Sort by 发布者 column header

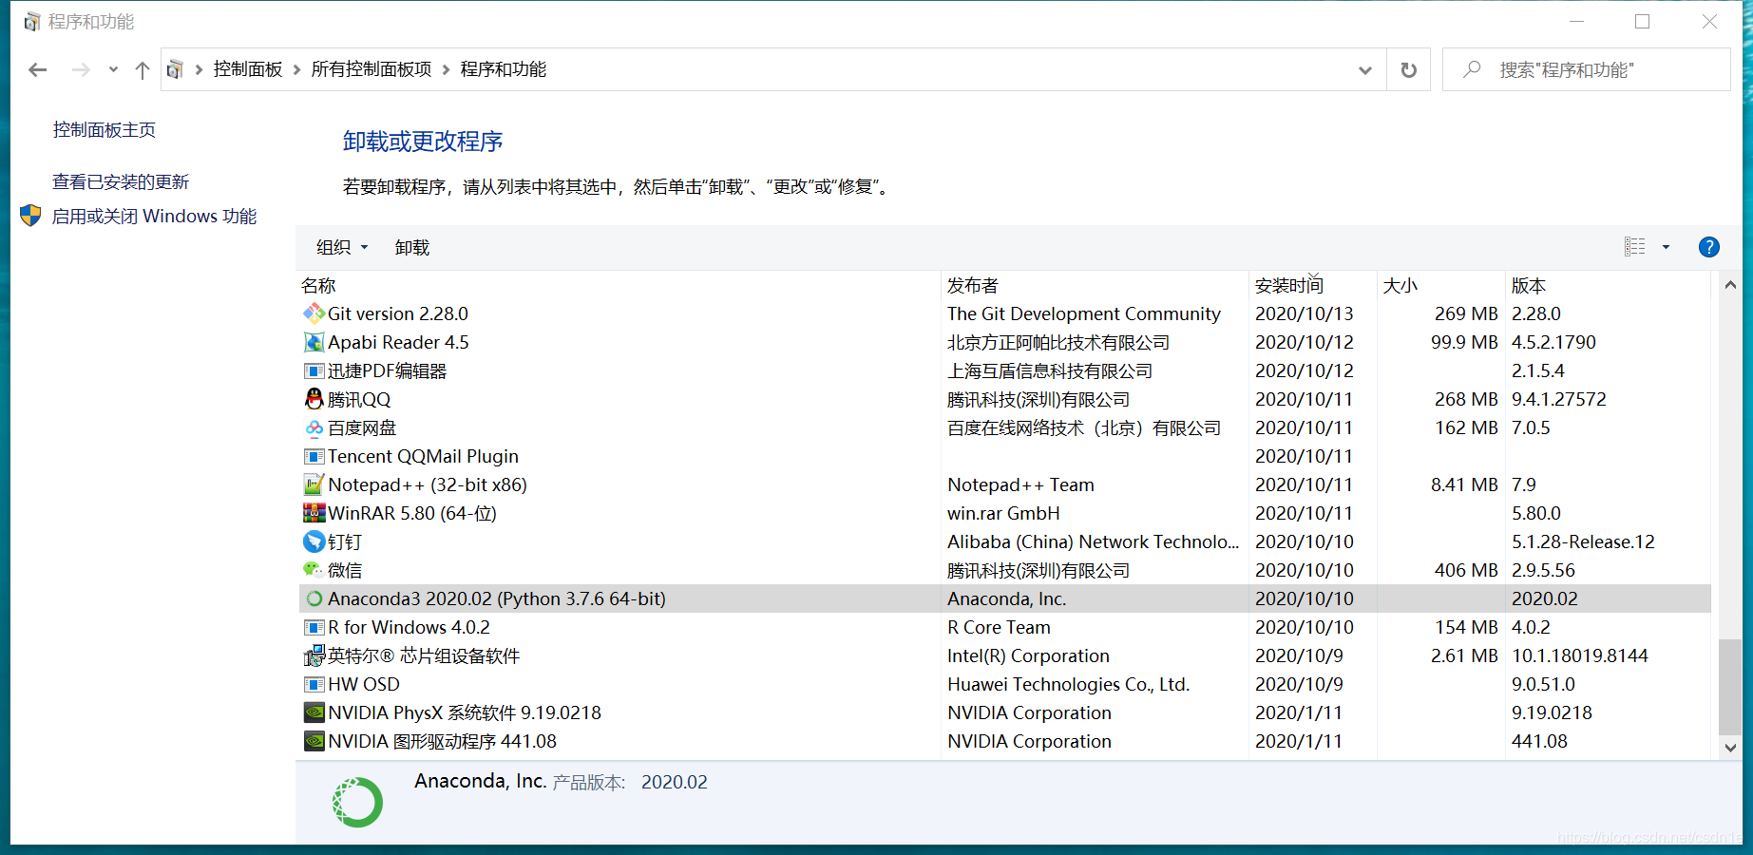973,285
